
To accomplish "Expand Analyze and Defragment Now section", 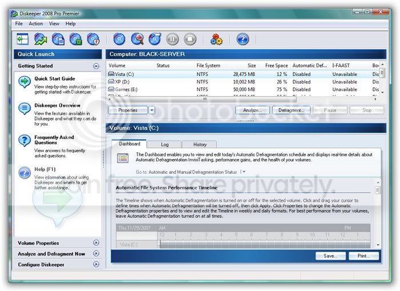I will pos(96,253).
